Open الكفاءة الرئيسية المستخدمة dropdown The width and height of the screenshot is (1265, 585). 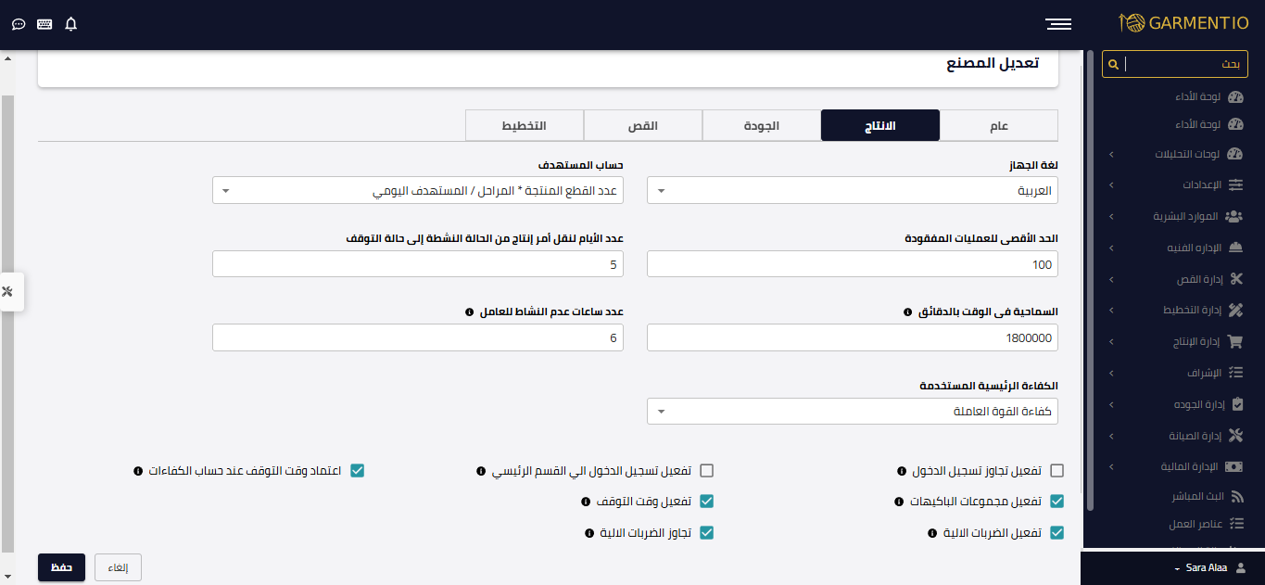coord(853,412)
